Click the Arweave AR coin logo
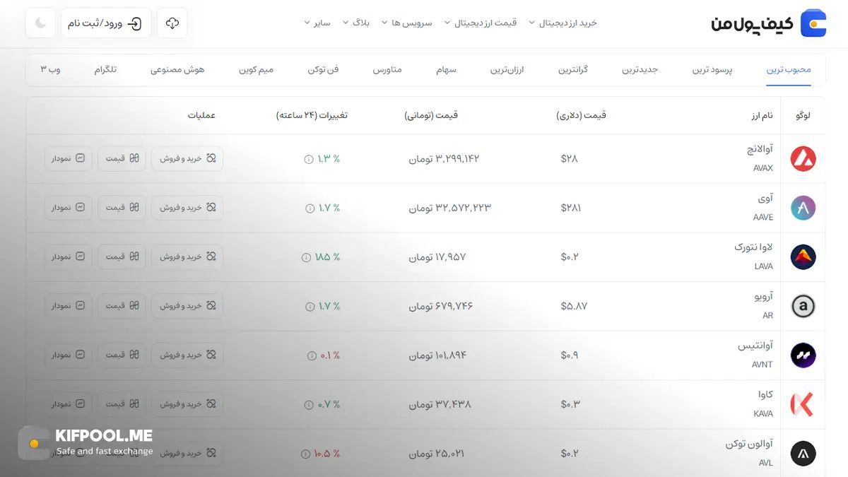 click(803, 306)
